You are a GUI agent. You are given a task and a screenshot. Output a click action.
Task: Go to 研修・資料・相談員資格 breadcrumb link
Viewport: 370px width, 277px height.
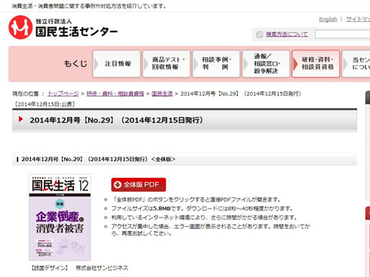116,93
